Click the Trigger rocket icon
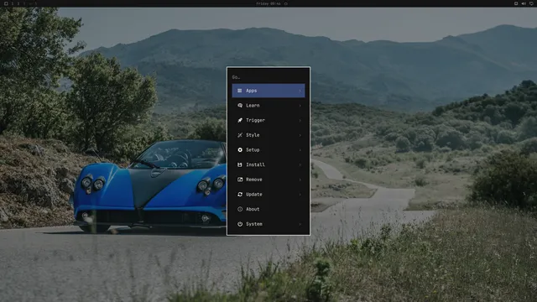 click(x=240, y=120)
